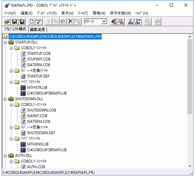Select the SHUTDOWN.DLL gear icon
Viewport: 195px width, 177px height.
click(11, 99)
